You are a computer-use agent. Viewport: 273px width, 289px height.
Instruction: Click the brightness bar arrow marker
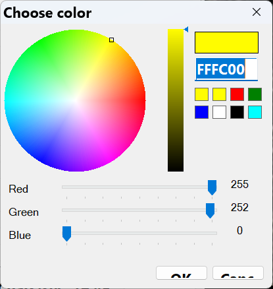point(186,29)
